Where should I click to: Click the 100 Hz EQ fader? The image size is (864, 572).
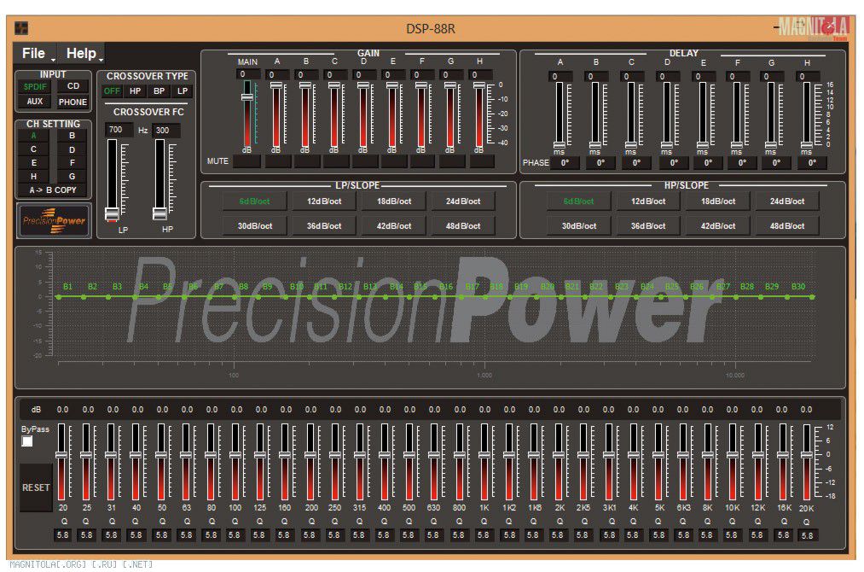(x=235, y=462)
